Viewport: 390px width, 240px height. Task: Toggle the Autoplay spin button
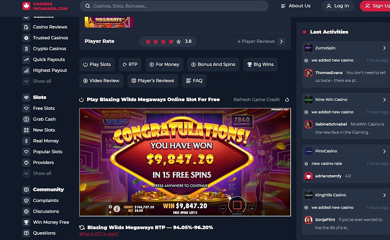tap(237, 205)
